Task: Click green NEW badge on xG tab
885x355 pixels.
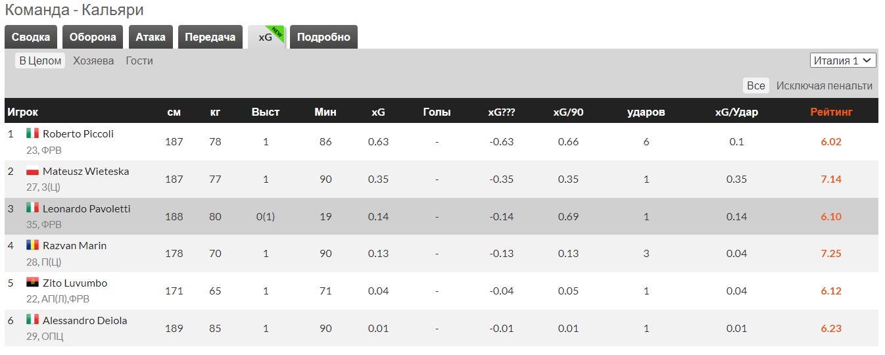Action: click(x=277, y=32)
